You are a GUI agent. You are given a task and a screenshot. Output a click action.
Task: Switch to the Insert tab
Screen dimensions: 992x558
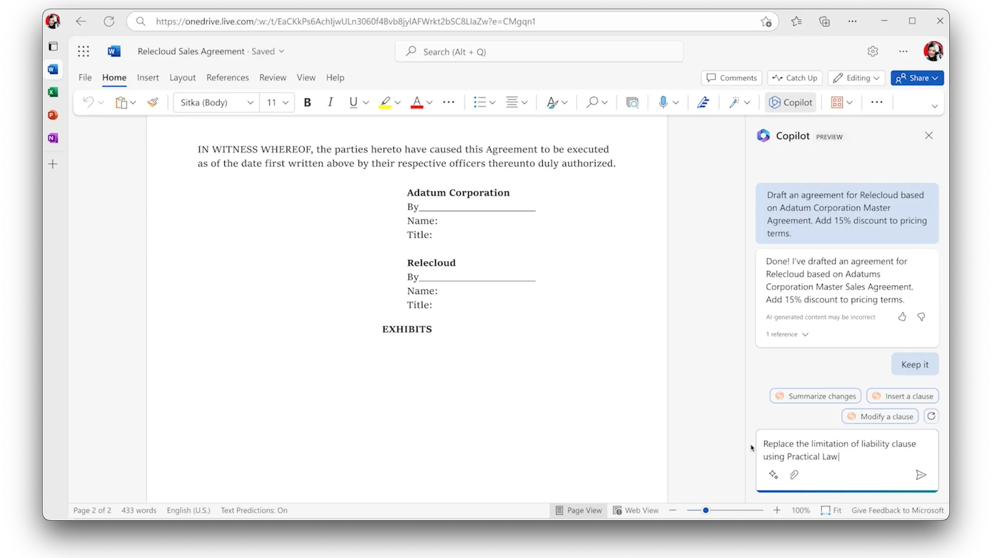point(148,77)
